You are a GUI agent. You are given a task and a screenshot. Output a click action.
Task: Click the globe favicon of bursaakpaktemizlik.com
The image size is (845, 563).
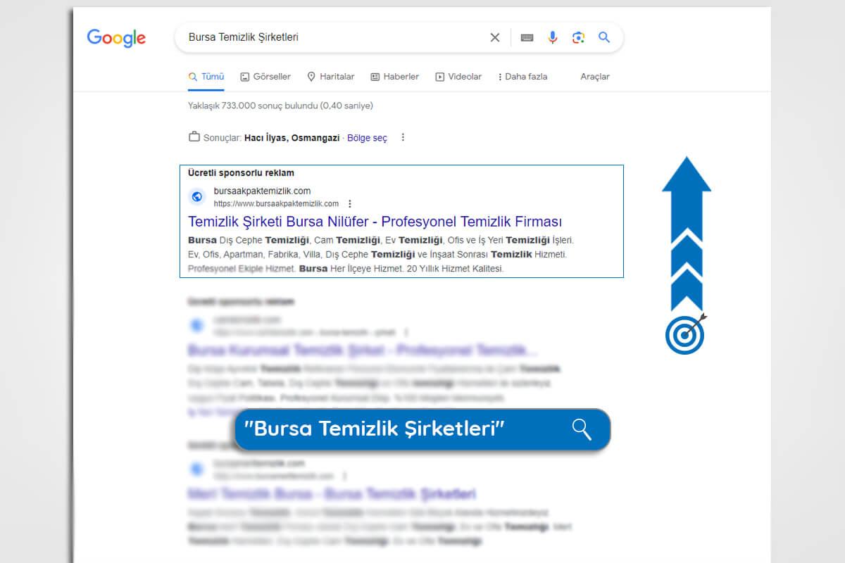point(197,197)
